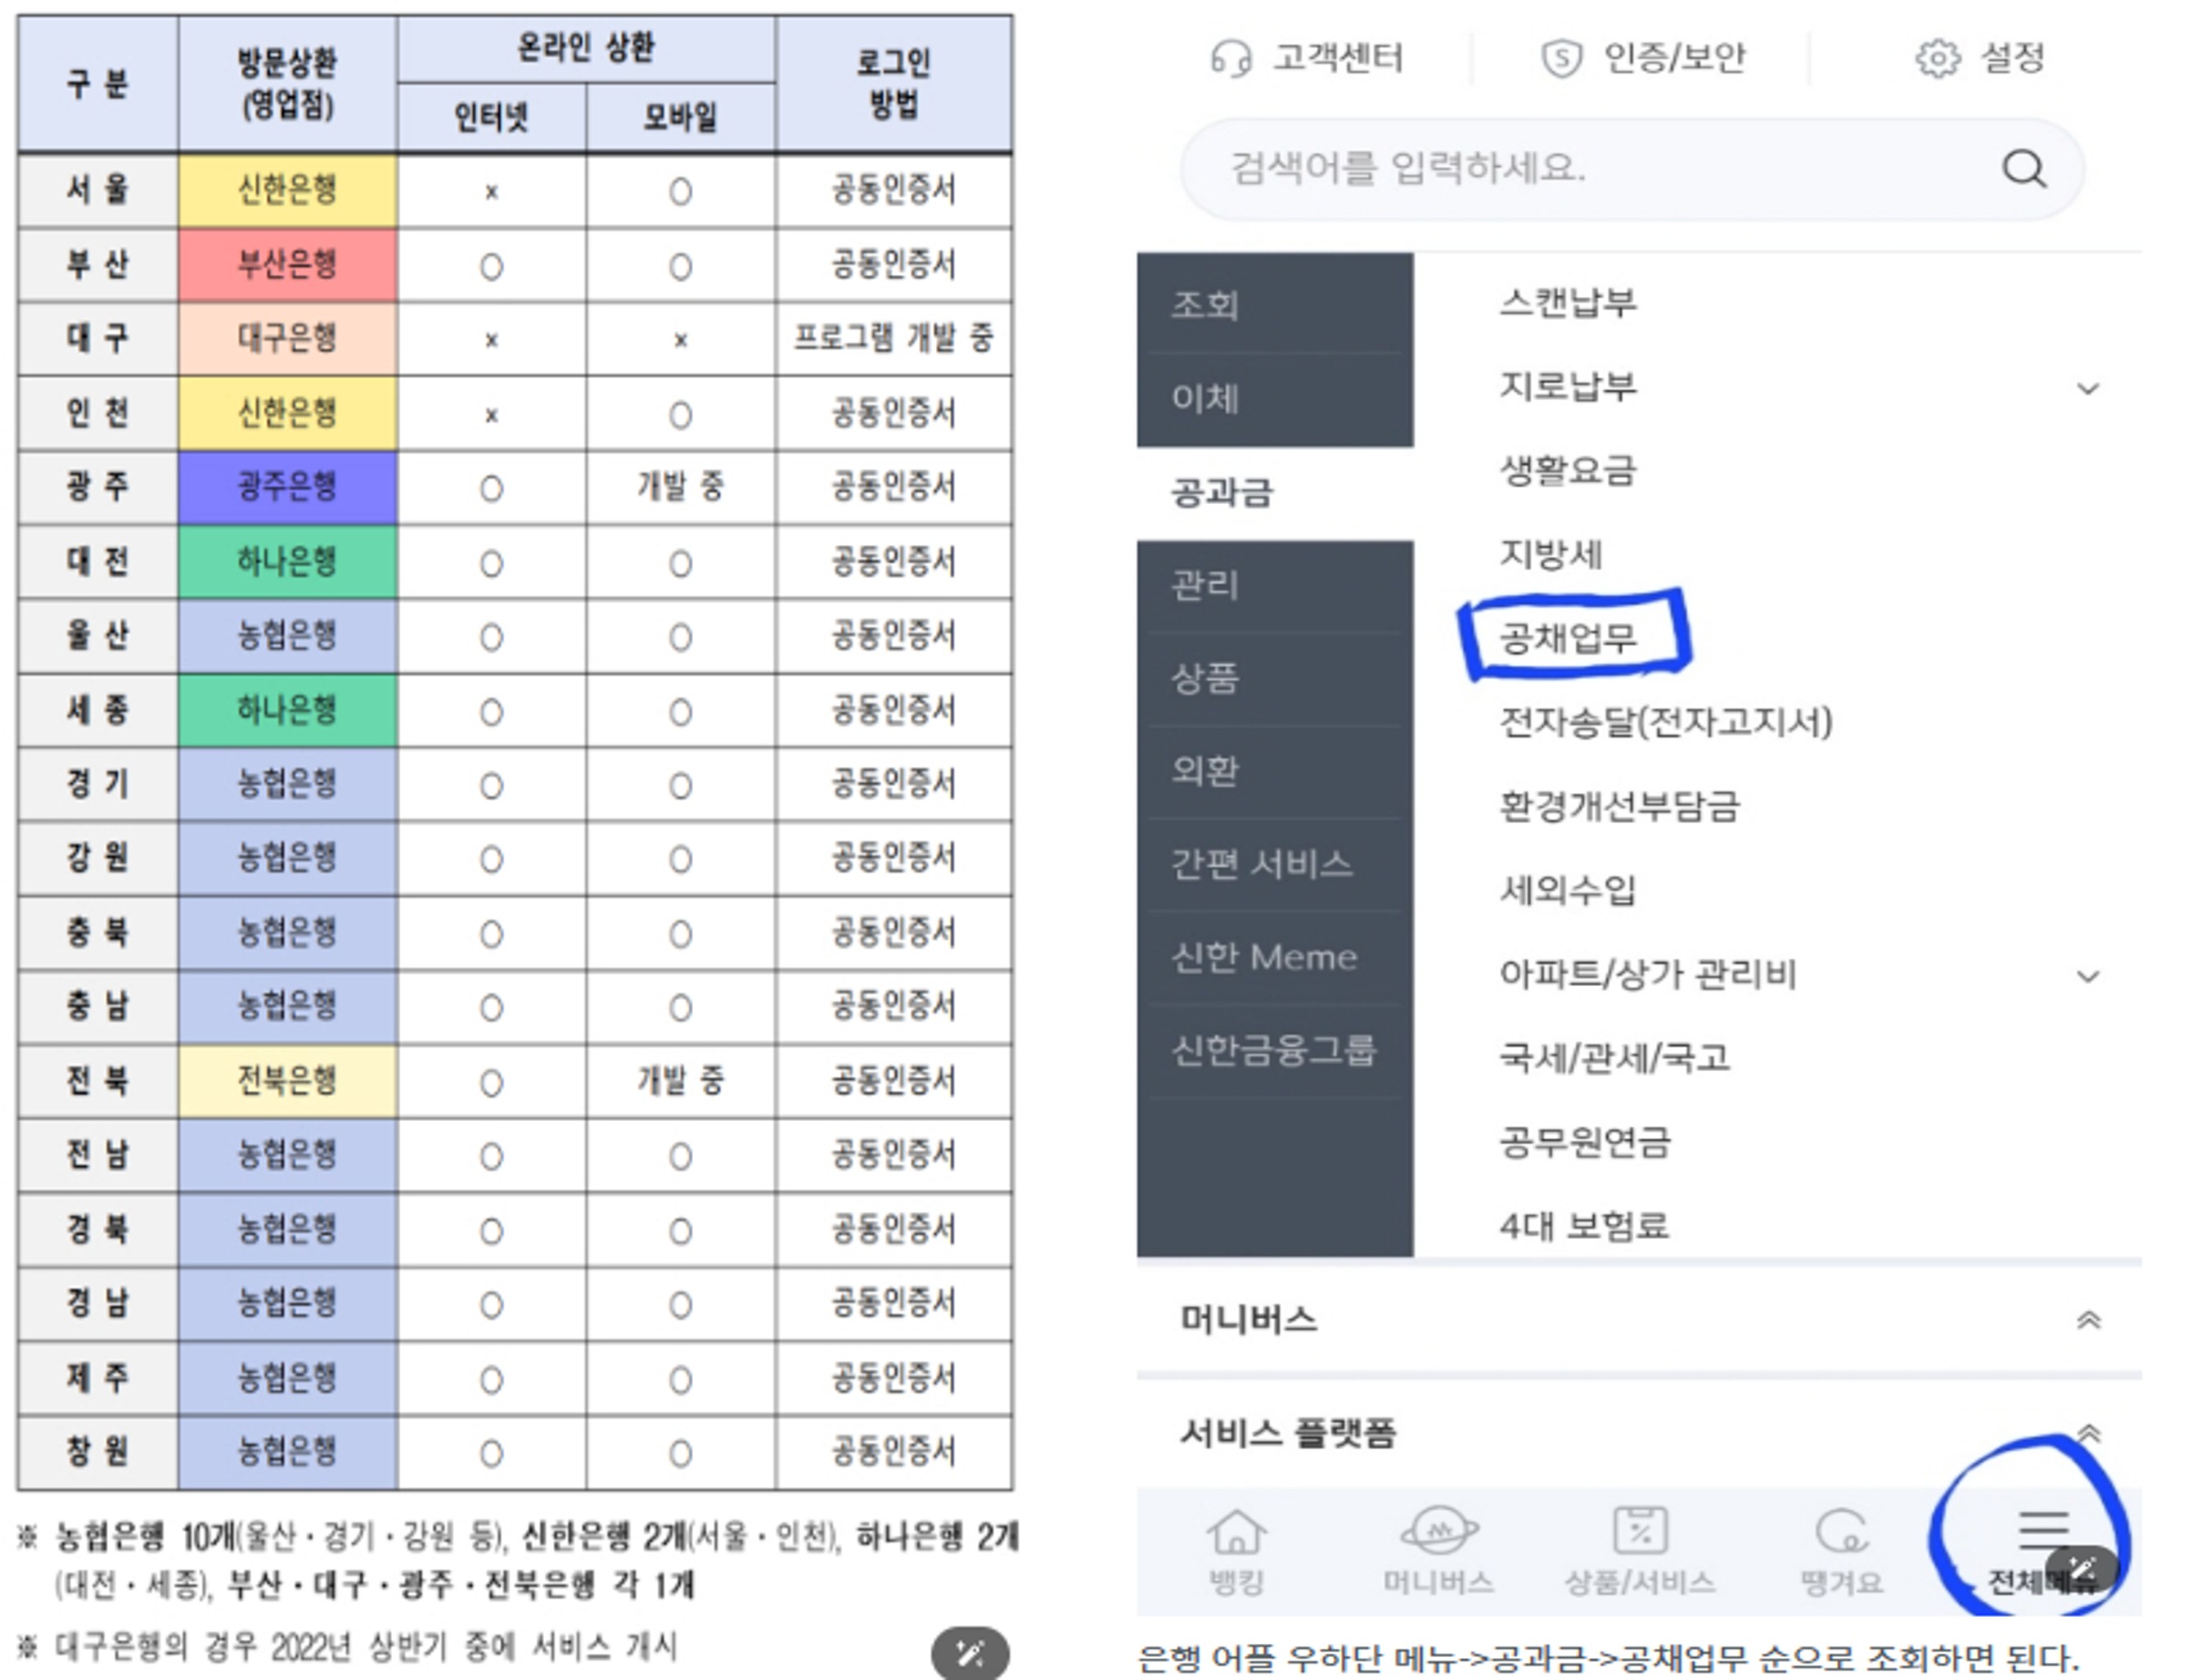Click 농협은행 cell in 울산 row
This screenshot has height=1680, width=2188.
tap(287, 636)
